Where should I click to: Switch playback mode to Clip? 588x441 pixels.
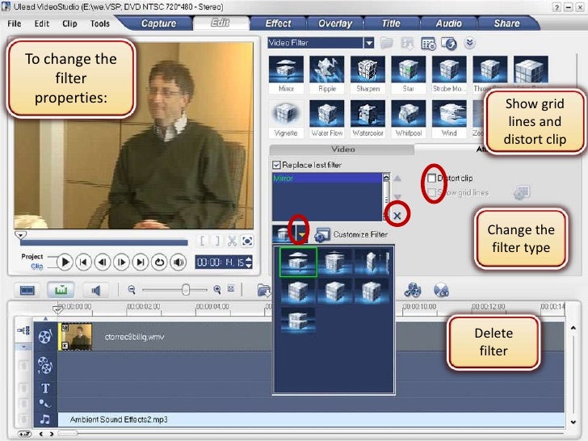(37, 267)
